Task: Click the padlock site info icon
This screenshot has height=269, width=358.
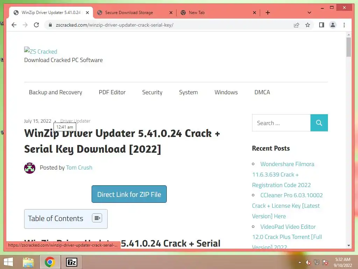Action: click(x=50, y=25)
